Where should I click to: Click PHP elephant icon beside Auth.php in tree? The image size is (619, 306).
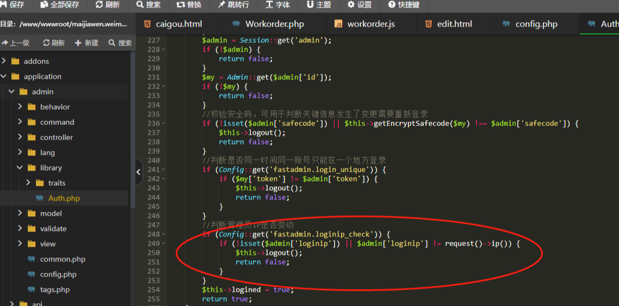point(40,198)
